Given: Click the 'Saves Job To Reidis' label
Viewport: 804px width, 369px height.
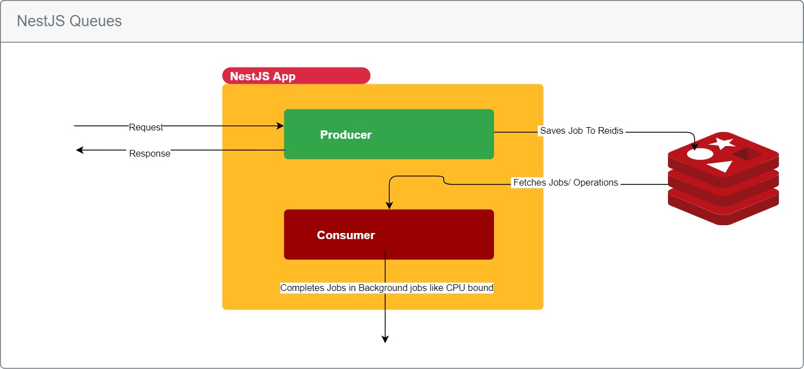Looking at the screenshot, I should pyautogui.click(x=582, y=131).
